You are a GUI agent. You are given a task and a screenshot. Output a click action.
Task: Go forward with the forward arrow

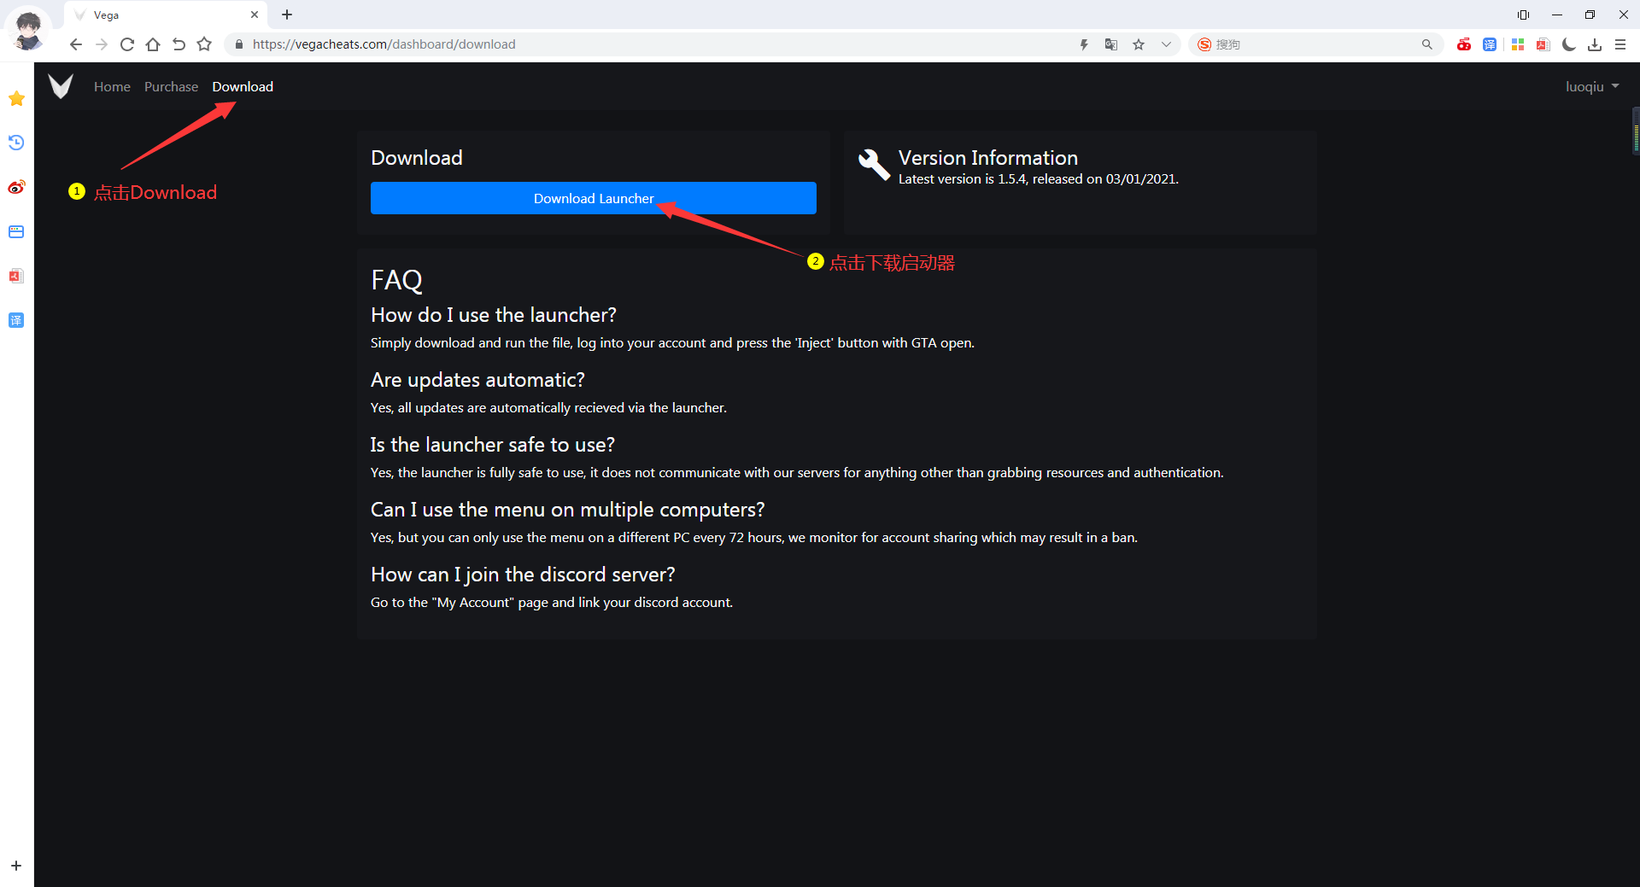[102, 44]
